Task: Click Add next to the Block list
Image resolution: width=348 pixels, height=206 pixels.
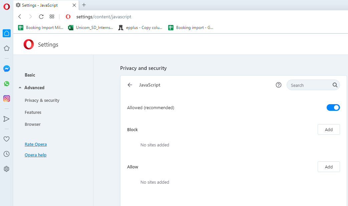Action: coord(329,129)
